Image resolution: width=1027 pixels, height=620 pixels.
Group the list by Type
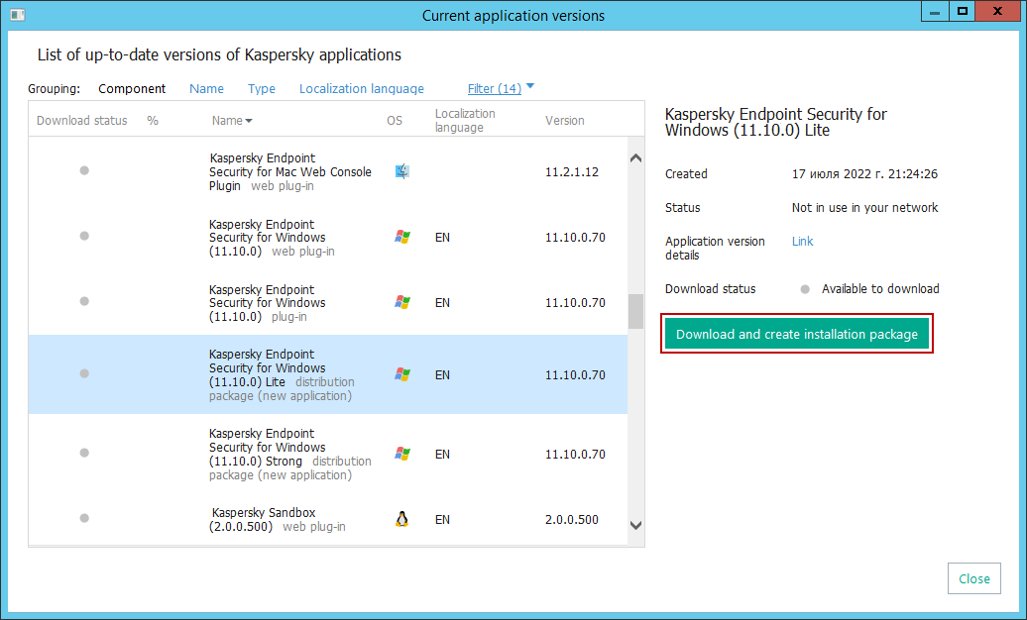(x=262, y=88)
